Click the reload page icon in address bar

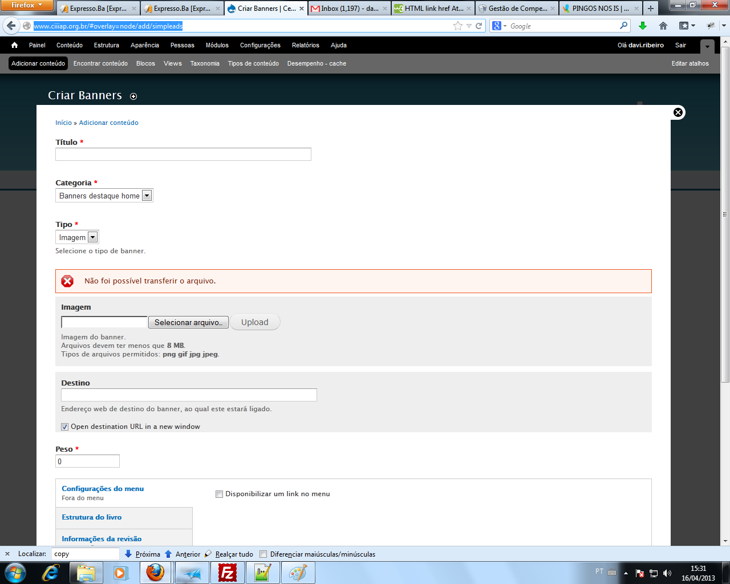click(x=479, y=26)
